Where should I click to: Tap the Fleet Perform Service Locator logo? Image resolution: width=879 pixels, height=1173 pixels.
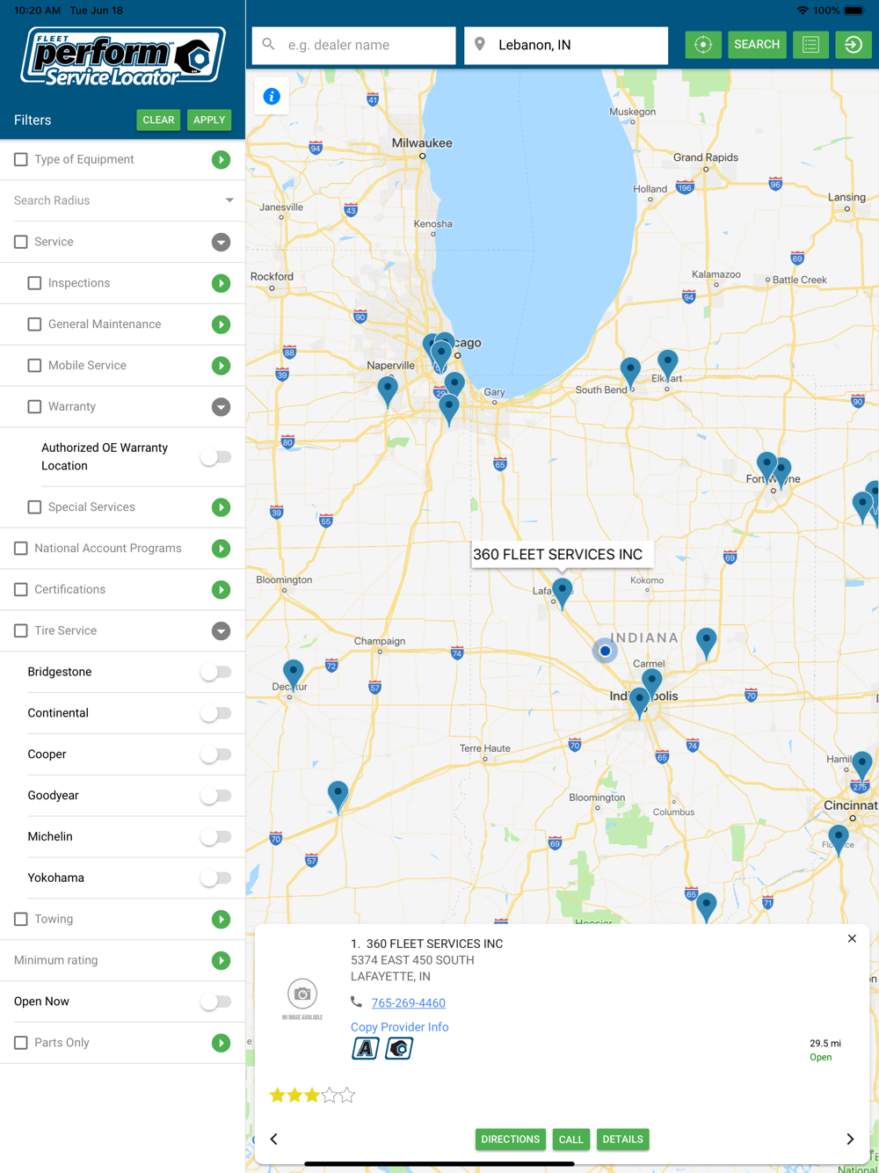tap(123, 57)
